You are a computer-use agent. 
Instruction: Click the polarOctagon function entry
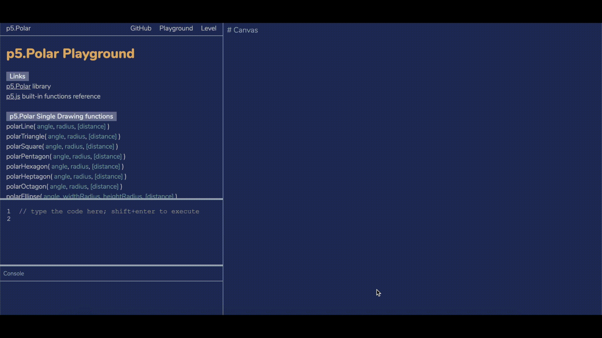click(27, 187)
